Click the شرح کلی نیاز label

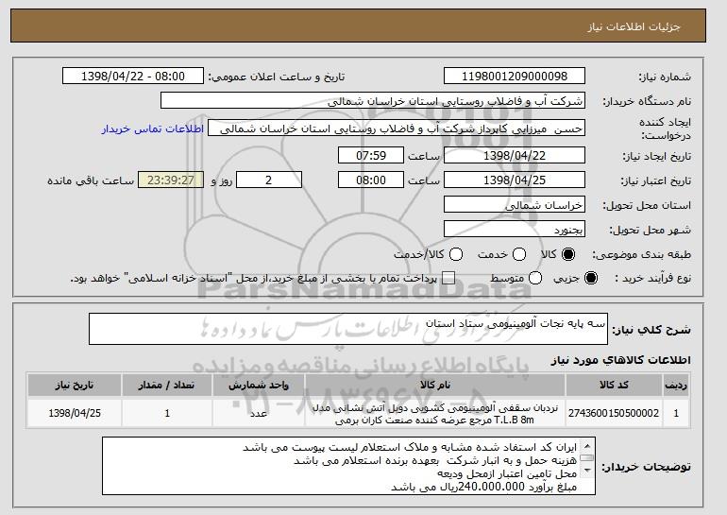651,330
